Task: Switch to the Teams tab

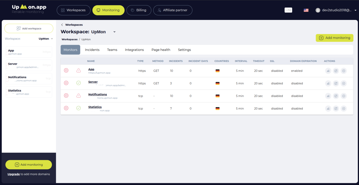Action: [x=112, y=50]
